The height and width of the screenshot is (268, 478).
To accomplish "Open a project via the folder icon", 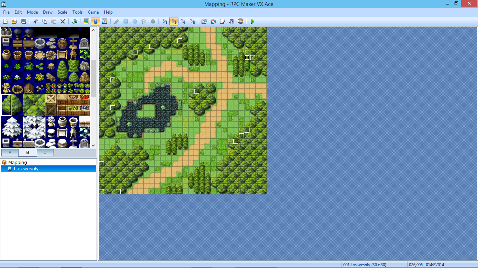I will (x=14, y=22).
